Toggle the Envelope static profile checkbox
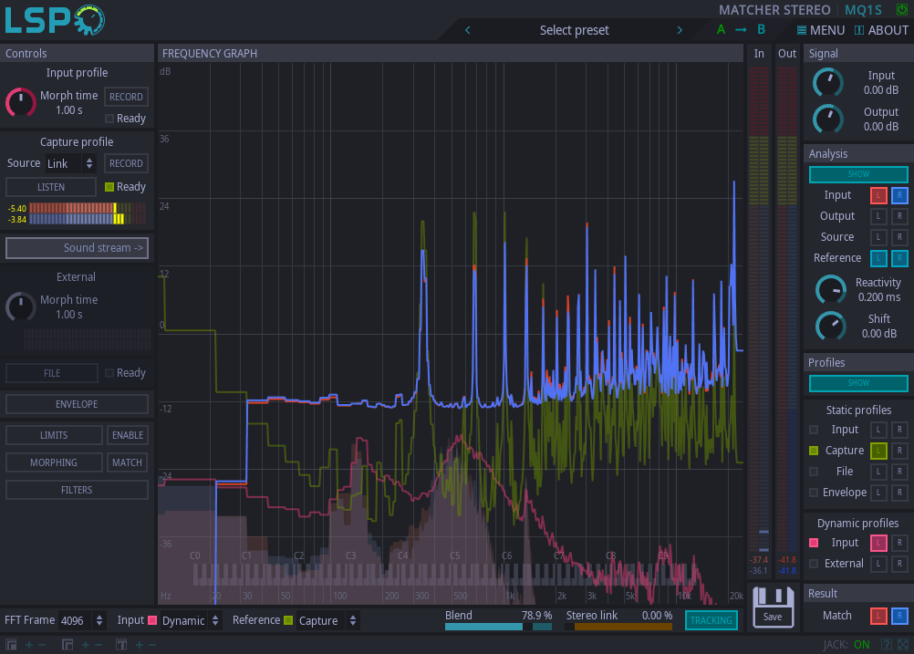 814,493
